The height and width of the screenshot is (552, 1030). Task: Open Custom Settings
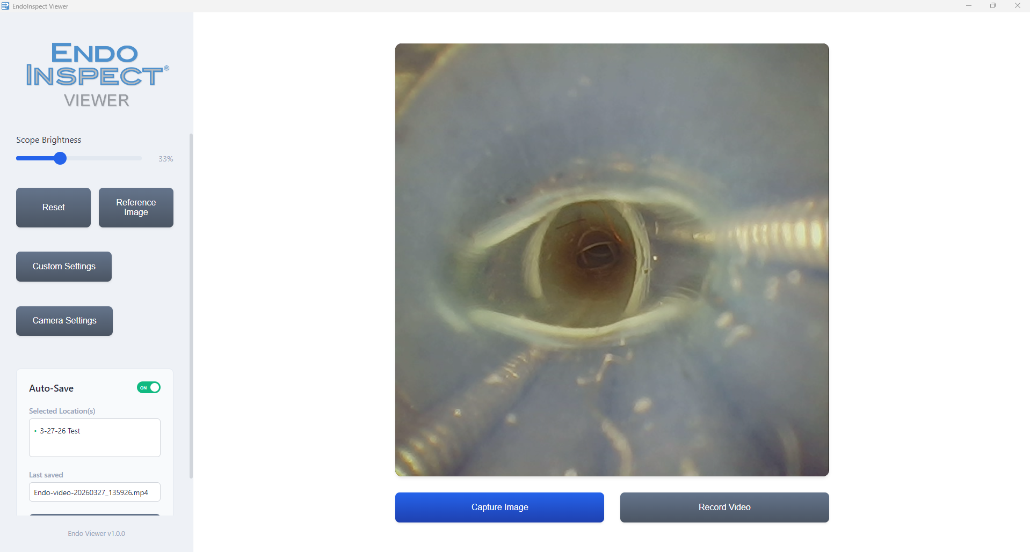pos(64,267)
